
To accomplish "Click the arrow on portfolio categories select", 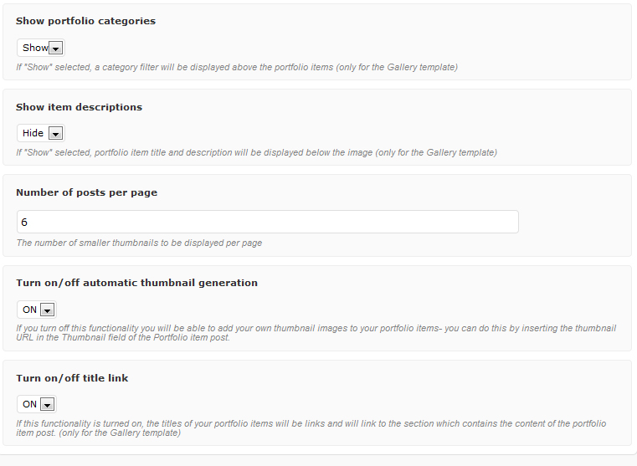I will [56, 49].
